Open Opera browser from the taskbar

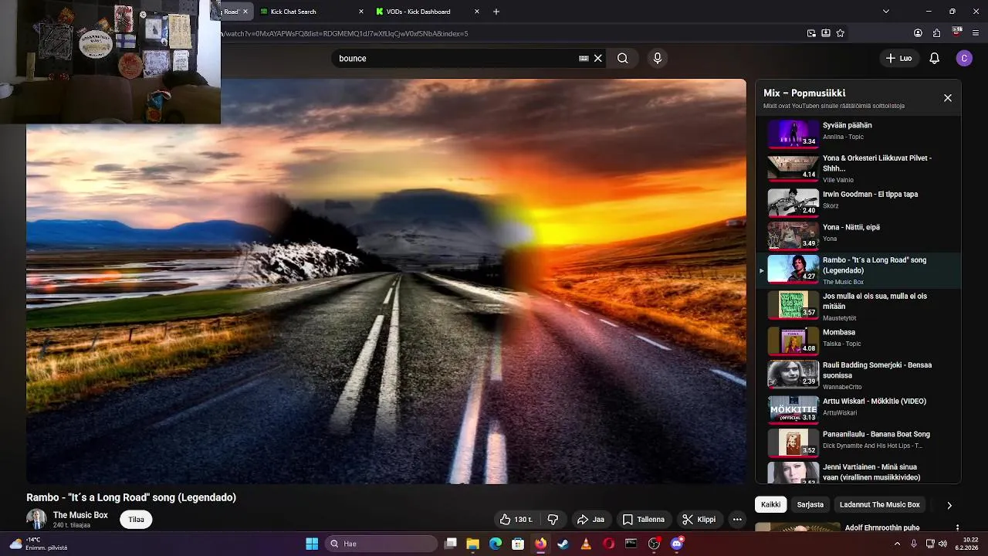[609, 544]
